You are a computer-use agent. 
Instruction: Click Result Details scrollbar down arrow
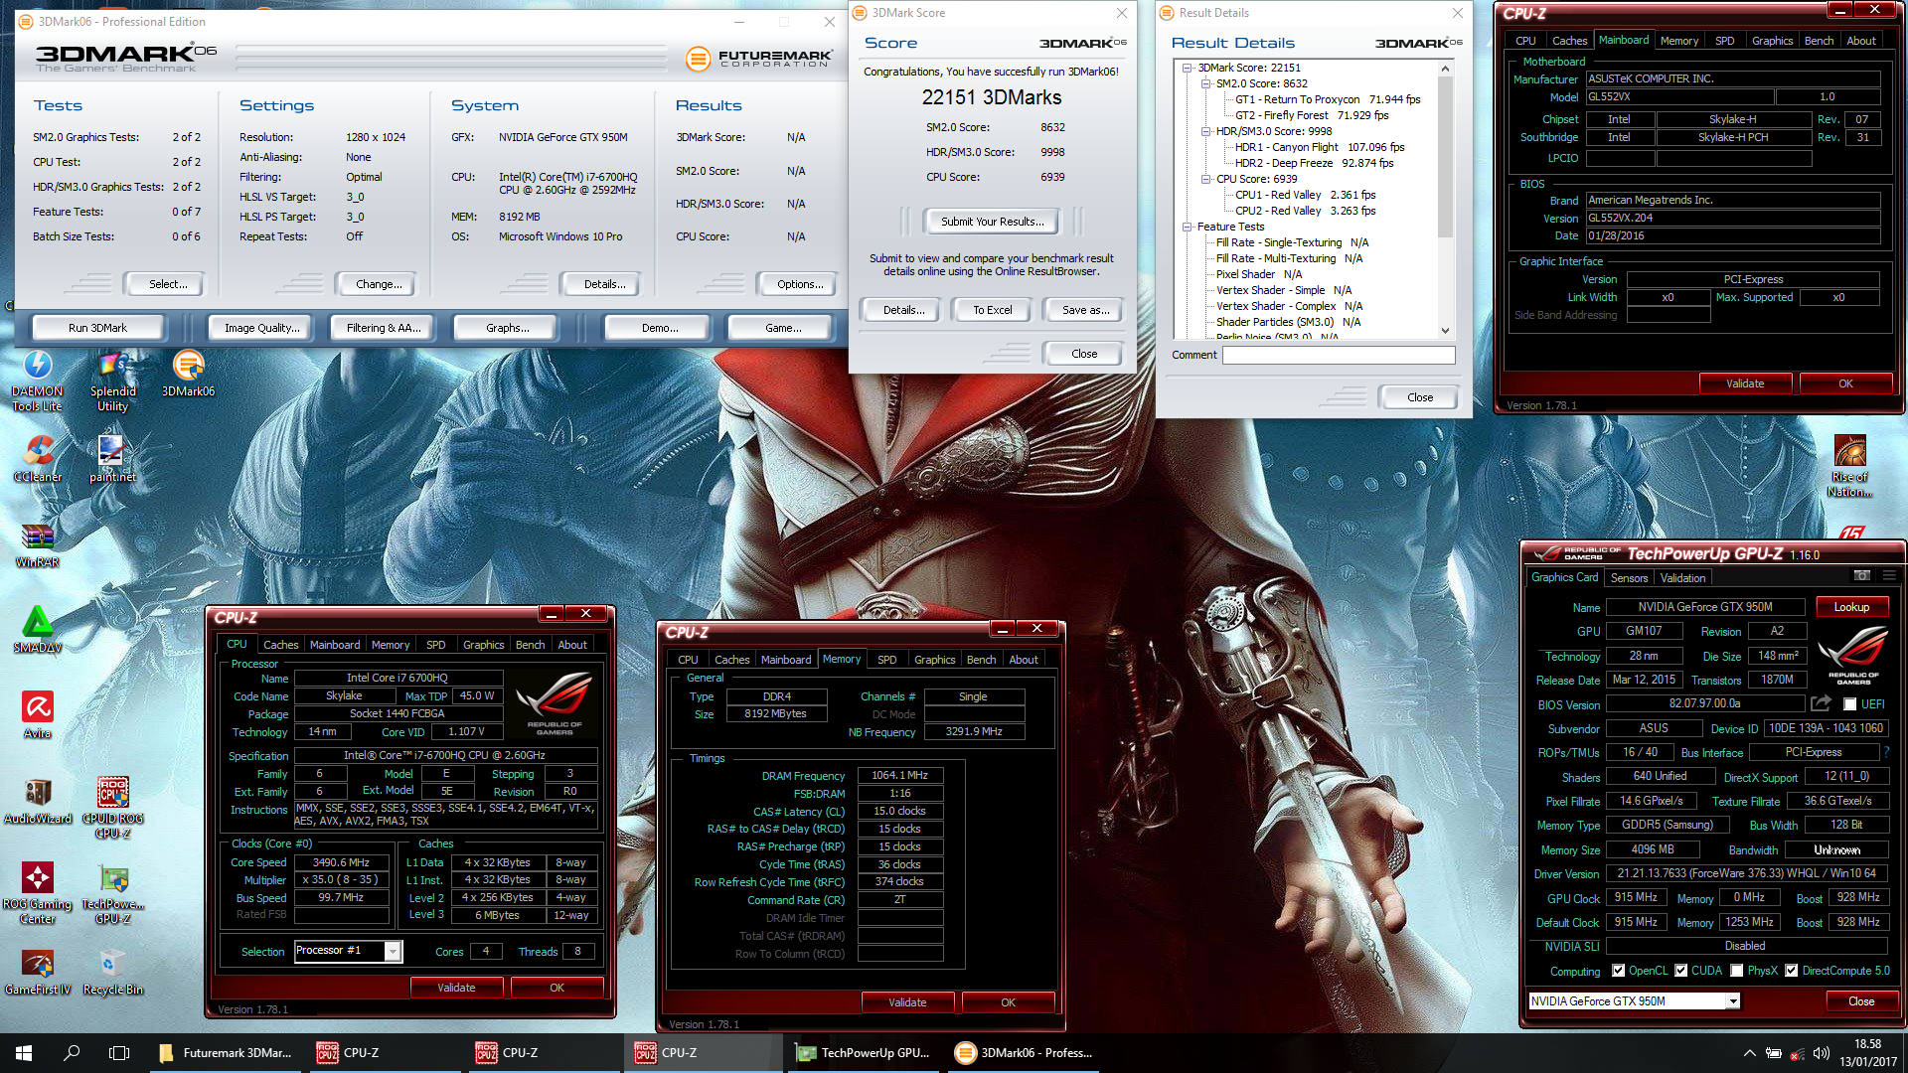[1445, 331]
